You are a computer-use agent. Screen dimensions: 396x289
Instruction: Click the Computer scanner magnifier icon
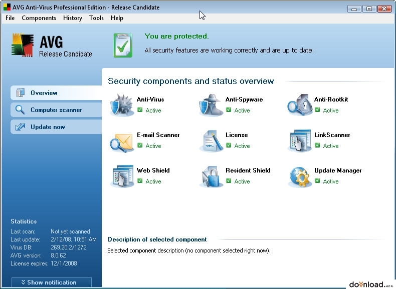20,109
